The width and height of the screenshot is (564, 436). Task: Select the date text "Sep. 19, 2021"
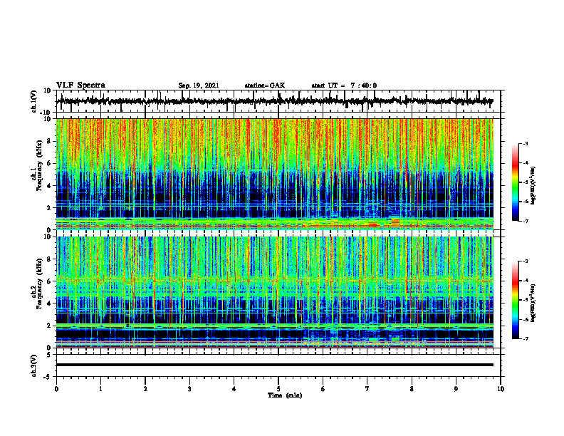tap(199, 85)
